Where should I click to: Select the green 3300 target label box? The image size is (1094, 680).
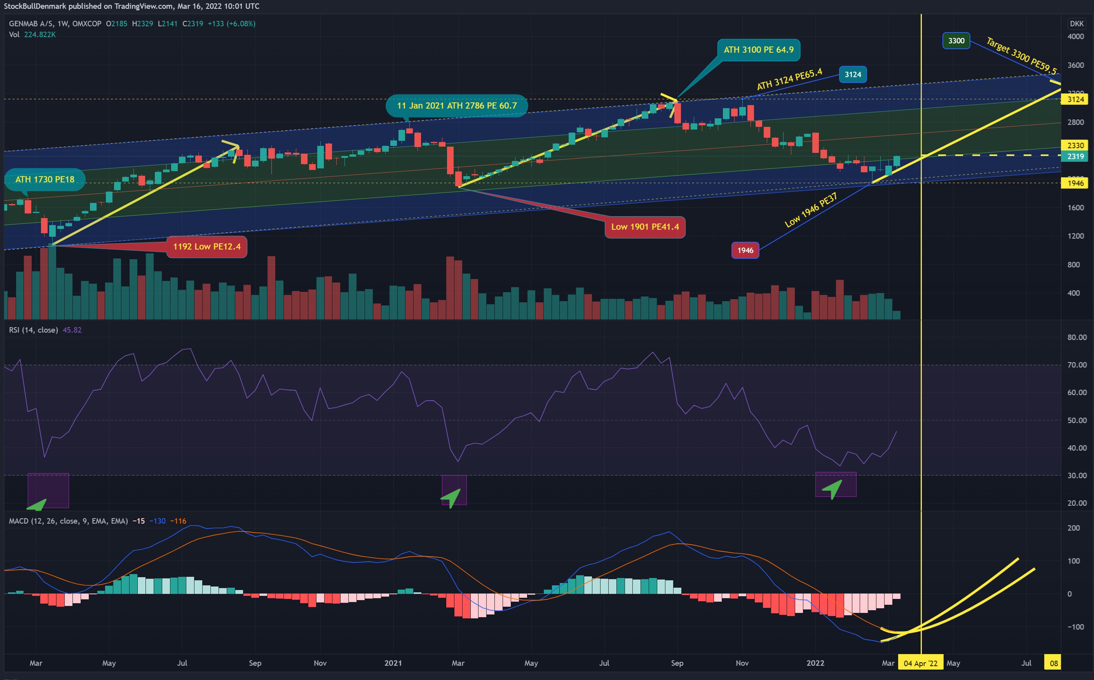click(x=956, y=41)
